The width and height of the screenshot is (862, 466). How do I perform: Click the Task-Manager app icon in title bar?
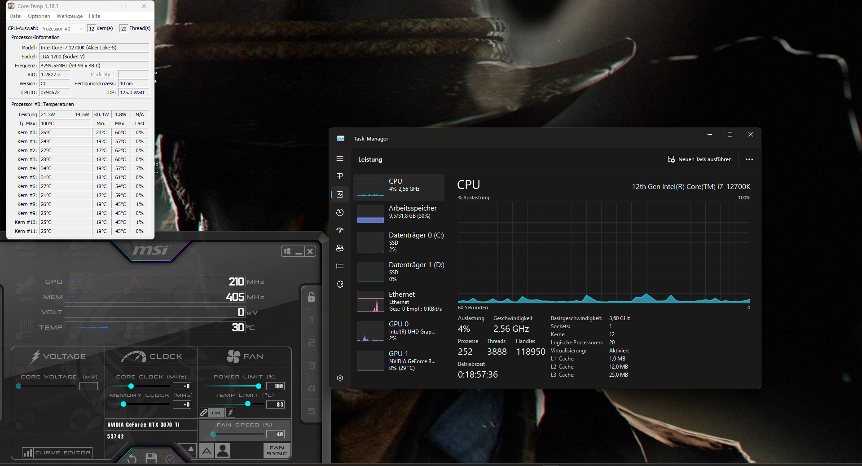click(341, 138)
